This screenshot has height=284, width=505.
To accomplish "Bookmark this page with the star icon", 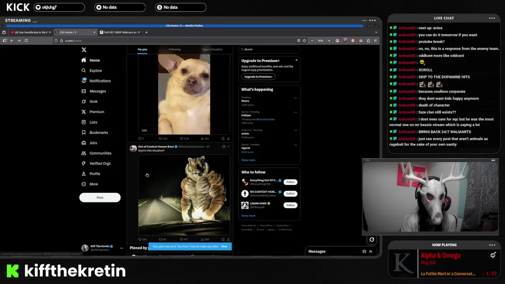I will (x=304, y=41).
